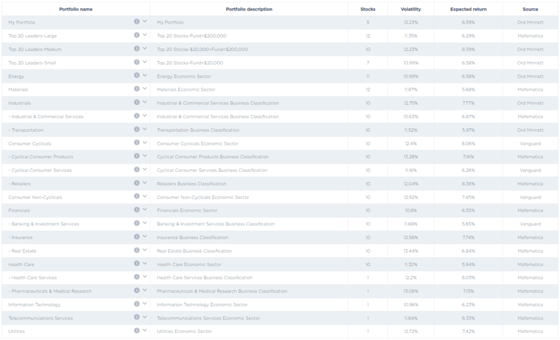560x340 pixels.
Task: Sort by Portfolio name column header
Action: click(x=75, y=9)
